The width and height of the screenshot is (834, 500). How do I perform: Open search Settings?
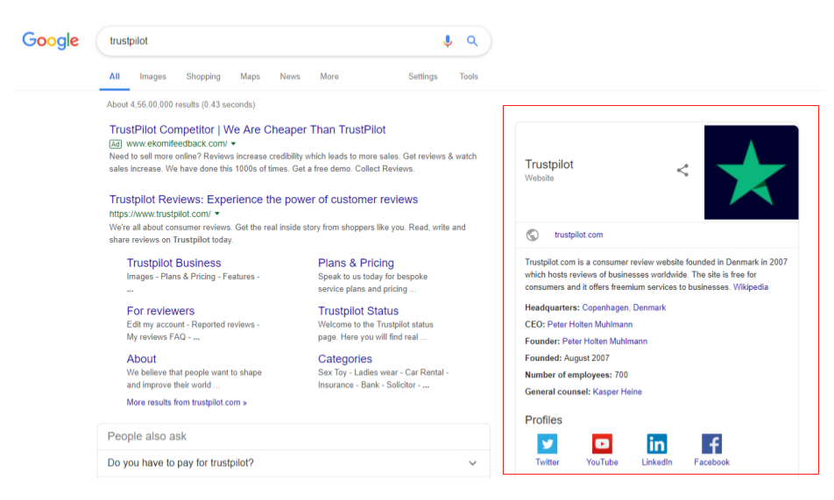coord(423,76)
